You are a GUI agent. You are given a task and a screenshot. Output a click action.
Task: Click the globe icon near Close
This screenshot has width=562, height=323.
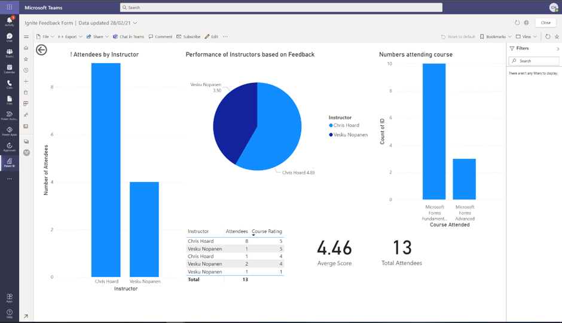[x=526, y=23]
